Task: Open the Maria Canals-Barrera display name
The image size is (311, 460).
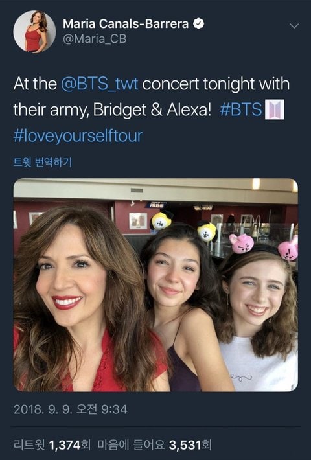Action: click(126, 24)
